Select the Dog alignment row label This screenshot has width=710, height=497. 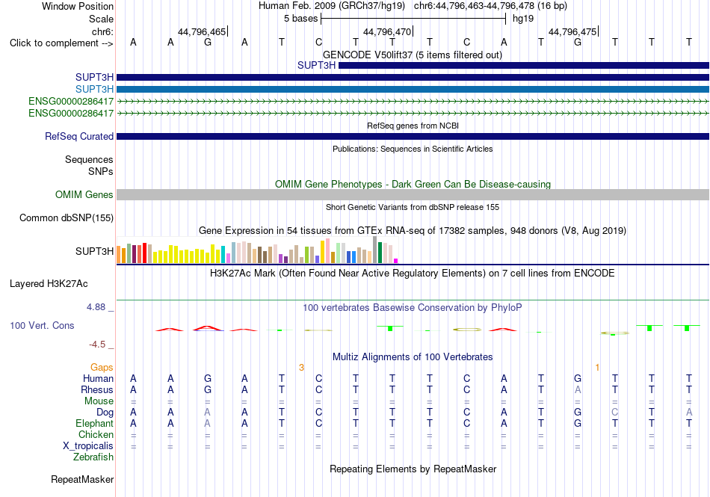click(x=105, y=413)
